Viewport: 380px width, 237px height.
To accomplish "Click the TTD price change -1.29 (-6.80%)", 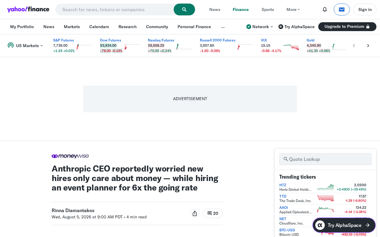I will (356, 201).
